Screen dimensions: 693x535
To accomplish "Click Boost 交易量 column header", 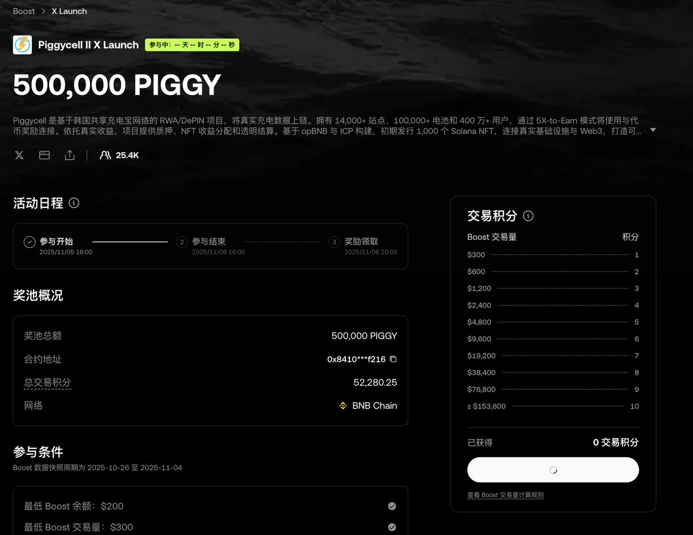I will click(x=492, y=237).
